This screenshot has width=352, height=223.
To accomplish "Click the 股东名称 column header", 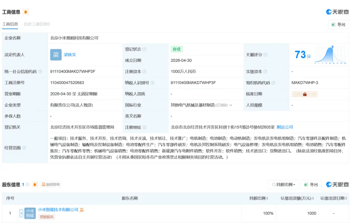I will click(130, 198).
